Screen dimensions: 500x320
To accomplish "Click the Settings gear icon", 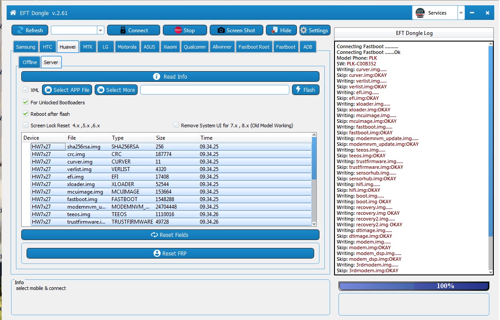I will (304, 30).
